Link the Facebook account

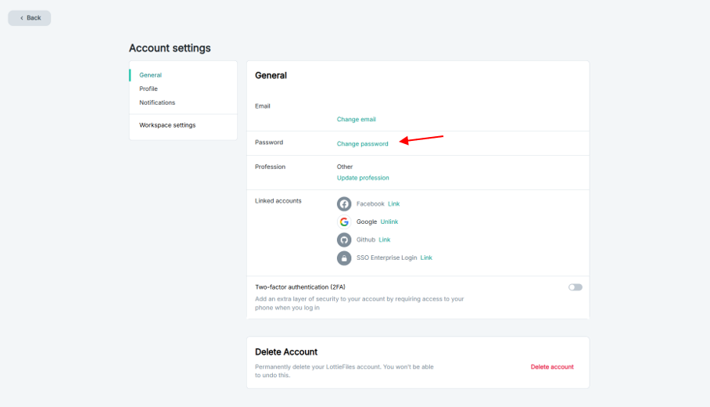[x=393, y=203]
